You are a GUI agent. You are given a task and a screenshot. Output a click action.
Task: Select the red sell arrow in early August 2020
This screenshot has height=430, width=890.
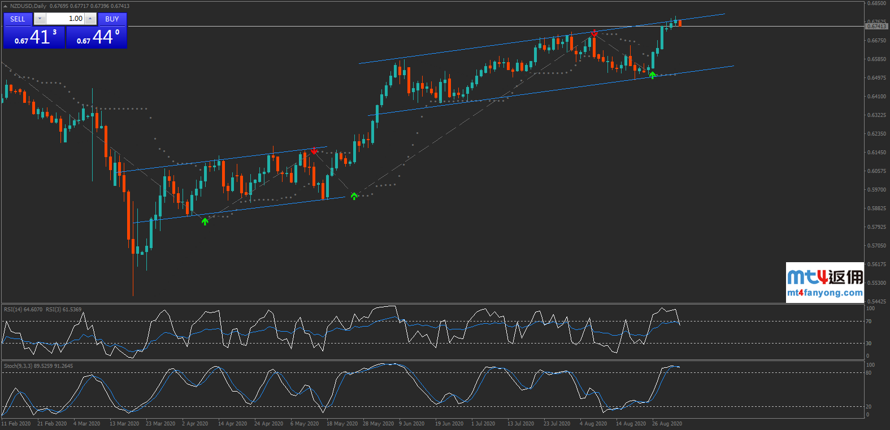(594, 33)
